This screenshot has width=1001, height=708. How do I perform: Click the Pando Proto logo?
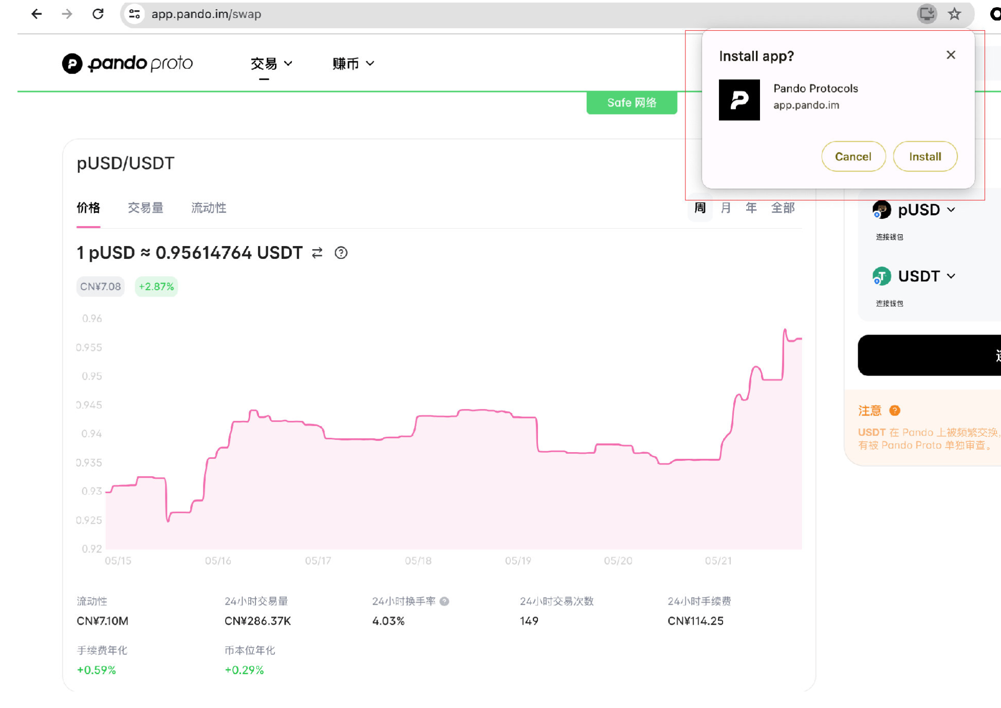point(127,63)
